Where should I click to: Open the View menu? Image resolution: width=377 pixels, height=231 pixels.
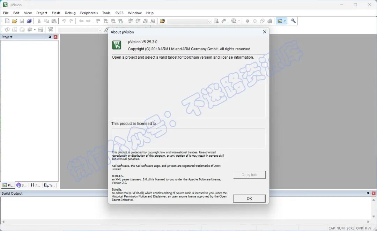click(28, 13)
